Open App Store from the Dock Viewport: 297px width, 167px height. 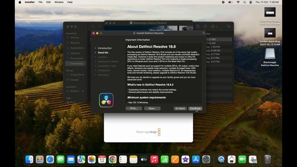[x=196, y=160]
